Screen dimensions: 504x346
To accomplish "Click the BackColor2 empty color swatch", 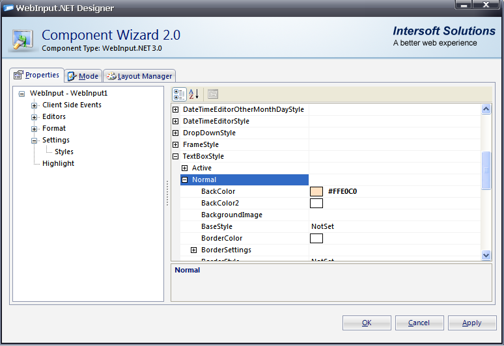I will pos(316,204).
